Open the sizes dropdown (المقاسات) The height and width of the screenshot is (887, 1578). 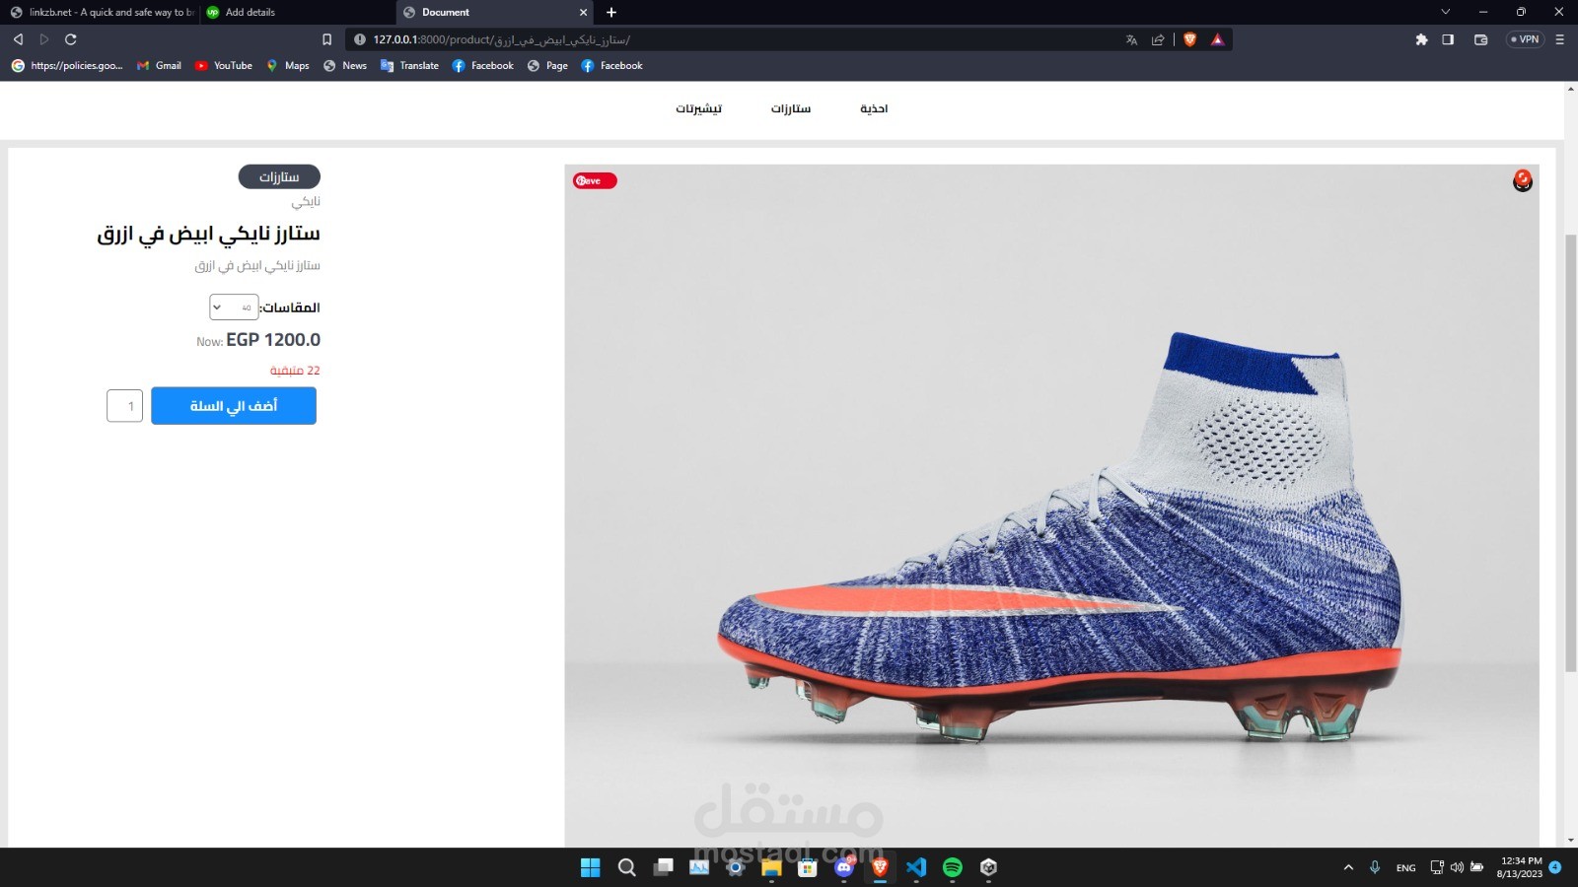click(234, 307)
